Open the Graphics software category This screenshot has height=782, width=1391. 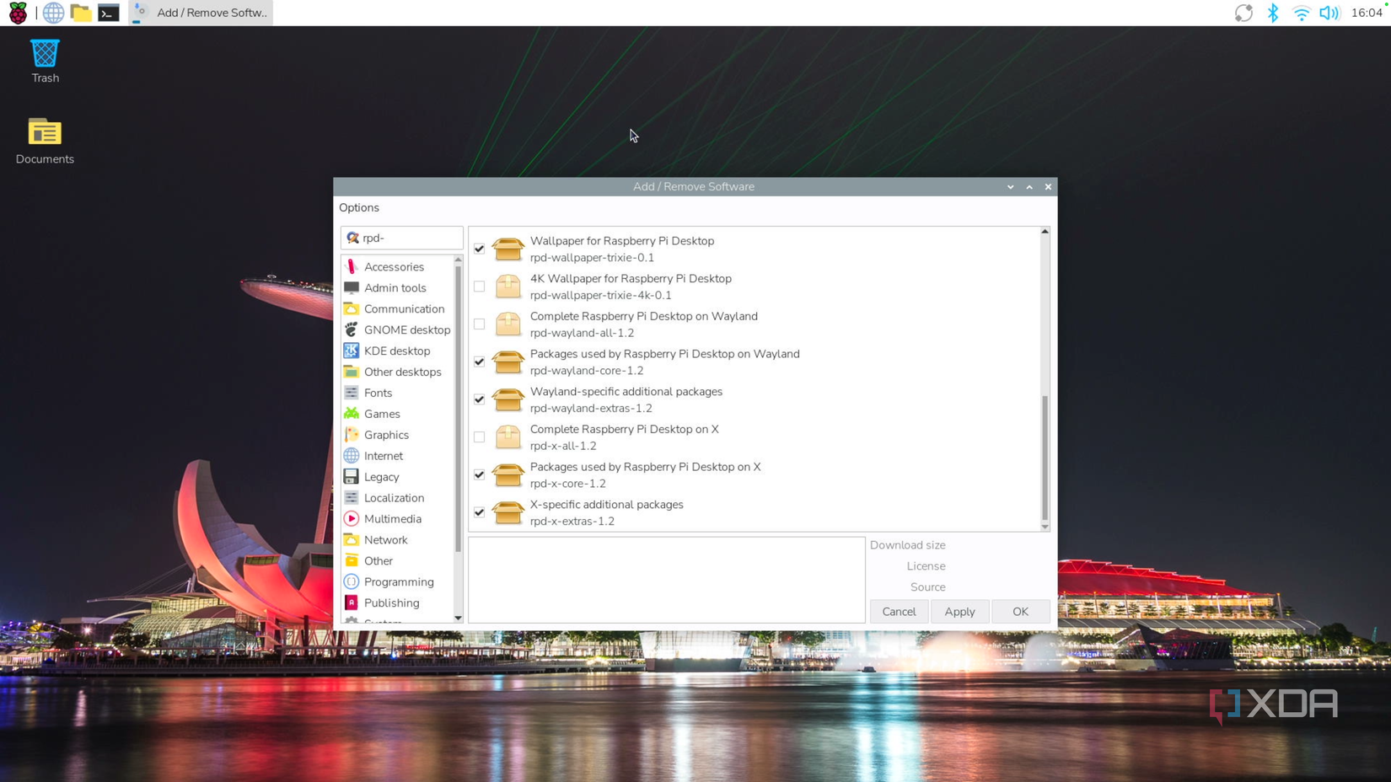(x=386, y=434)
